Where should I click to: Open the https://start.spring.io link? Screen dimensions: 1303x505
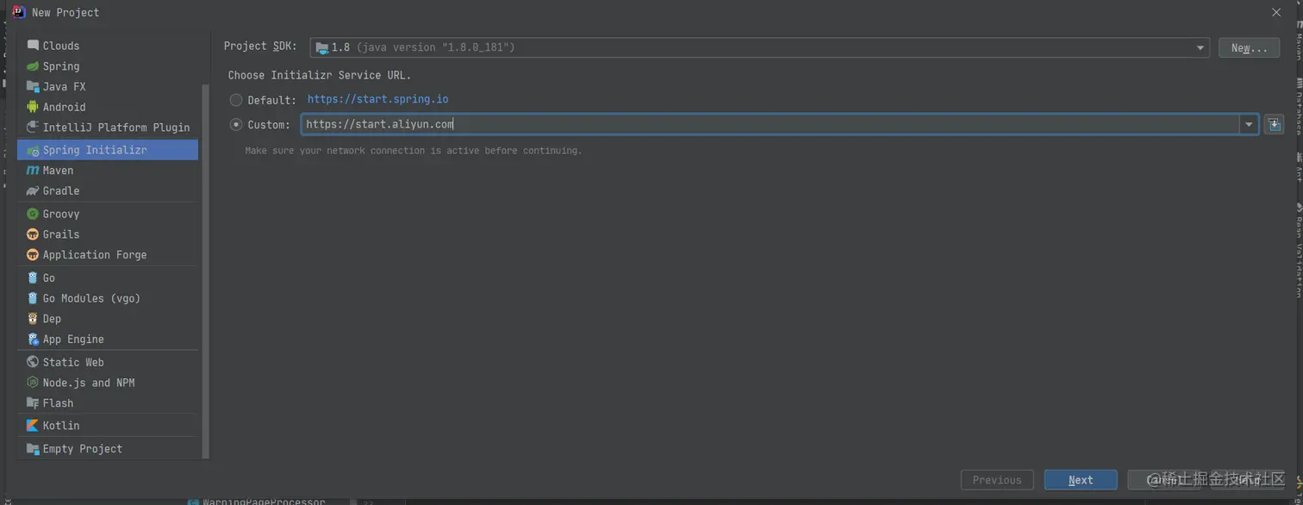click(377, 100)
